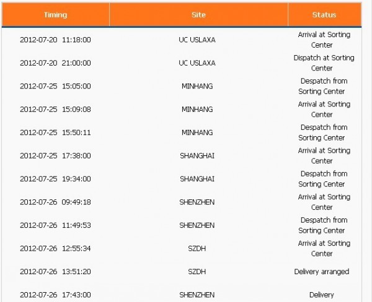372x302 pixels.
Task: Click the Status column header
Action: pyautogui.click(x=324, y=15)
